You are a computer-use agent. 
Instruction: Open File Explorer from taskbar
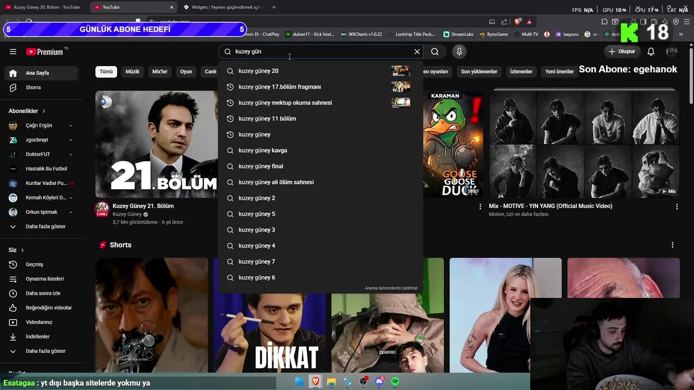point(331,382)
